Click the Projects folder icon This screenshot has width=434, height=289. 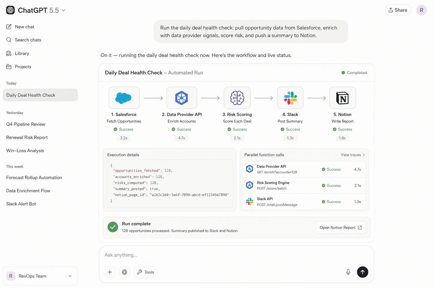tap(9, 67)
